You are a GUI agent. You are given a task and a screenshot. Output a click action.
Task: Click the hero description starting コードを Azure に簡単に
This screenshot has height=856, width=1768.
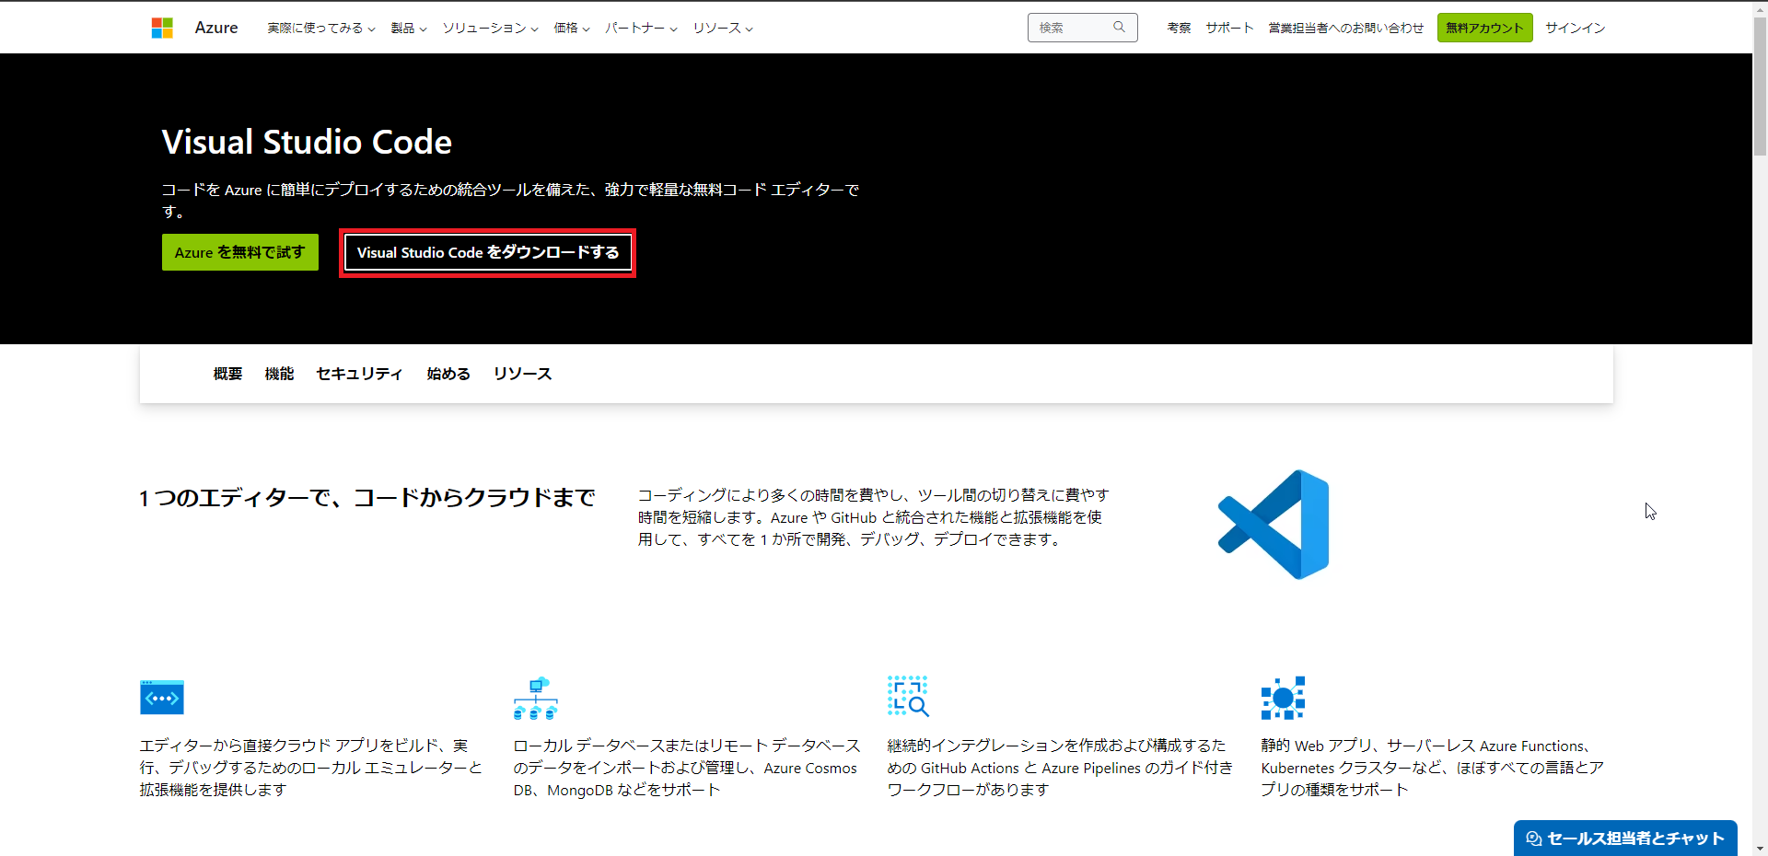[x=511, y=200]
